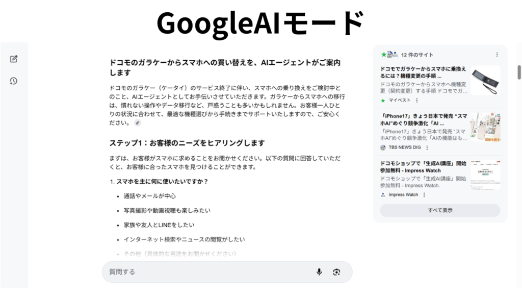This screenshot has height=294, width=522.
Task: Click the page vertical scrollbar handle
Action: click(519, 72)
